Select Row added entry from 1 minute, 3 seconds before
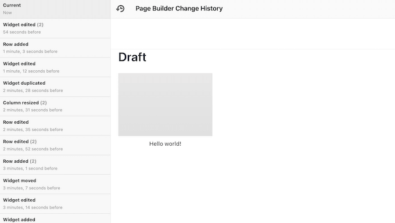Image resolution: width=395 pixels, height=223 pixels. click(55, 48)
